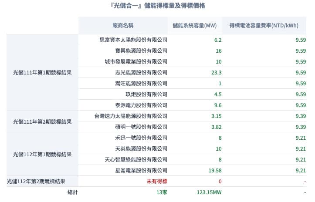Image resolution: width=315 pixels, height=202 pixels.
Task: Click rate 9.59 in the 城市發展電業 row
Action: (x=301, y=62)
